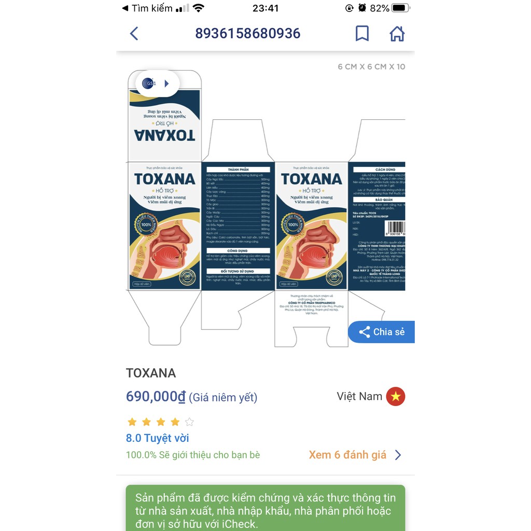Image resolution: width=531 pixels, height=531 pixels.
Task: Tap the green iCheck verification banner
Action: [265, 508]
